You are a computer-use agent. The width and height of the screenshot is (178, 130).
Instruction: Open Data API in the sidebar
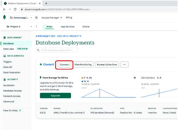[x=8, y=67]
